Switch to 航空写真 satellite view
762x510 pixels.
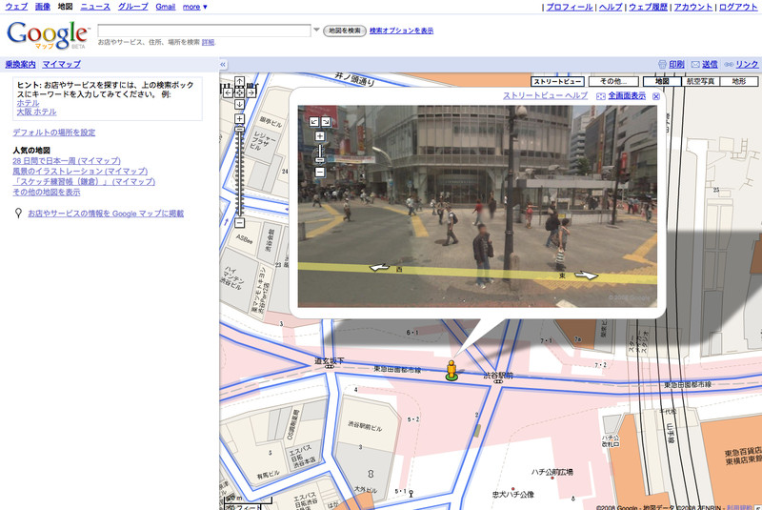pos(700,81)
